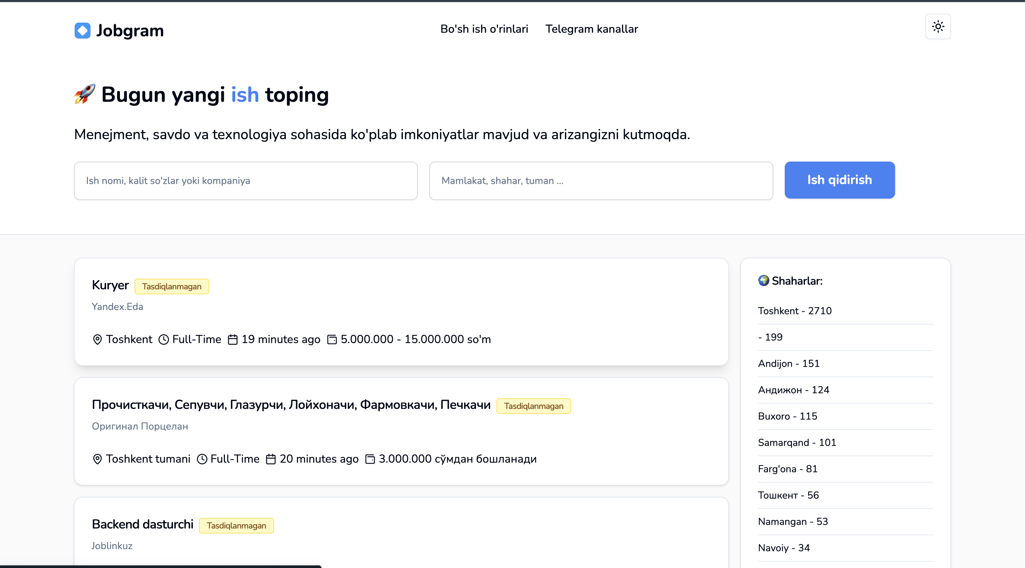Click the location pin icon beside Toshkent
Viewport: 1025px width, 568px height.
[x=97, y=340]
